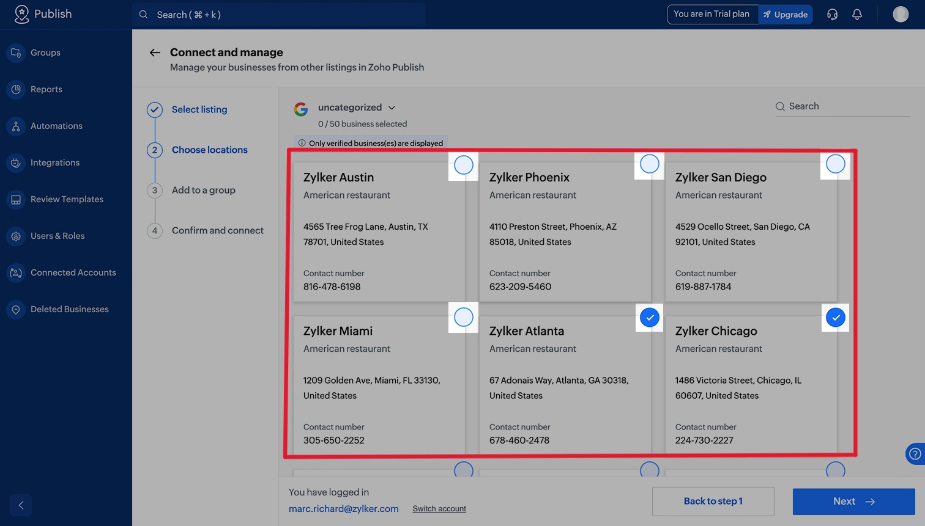Viewport: 925px width, 526px height.
Task: Open the Groups section in sidebar
Action: pyautogui.click(x=45, y=53)
